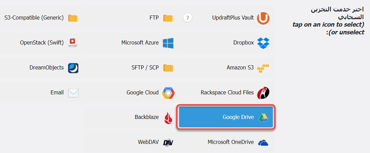The height and width of the screenshot is (153, 370).
Task: Pick the Backblaze flame icon
Action: [x=168, y=118]
